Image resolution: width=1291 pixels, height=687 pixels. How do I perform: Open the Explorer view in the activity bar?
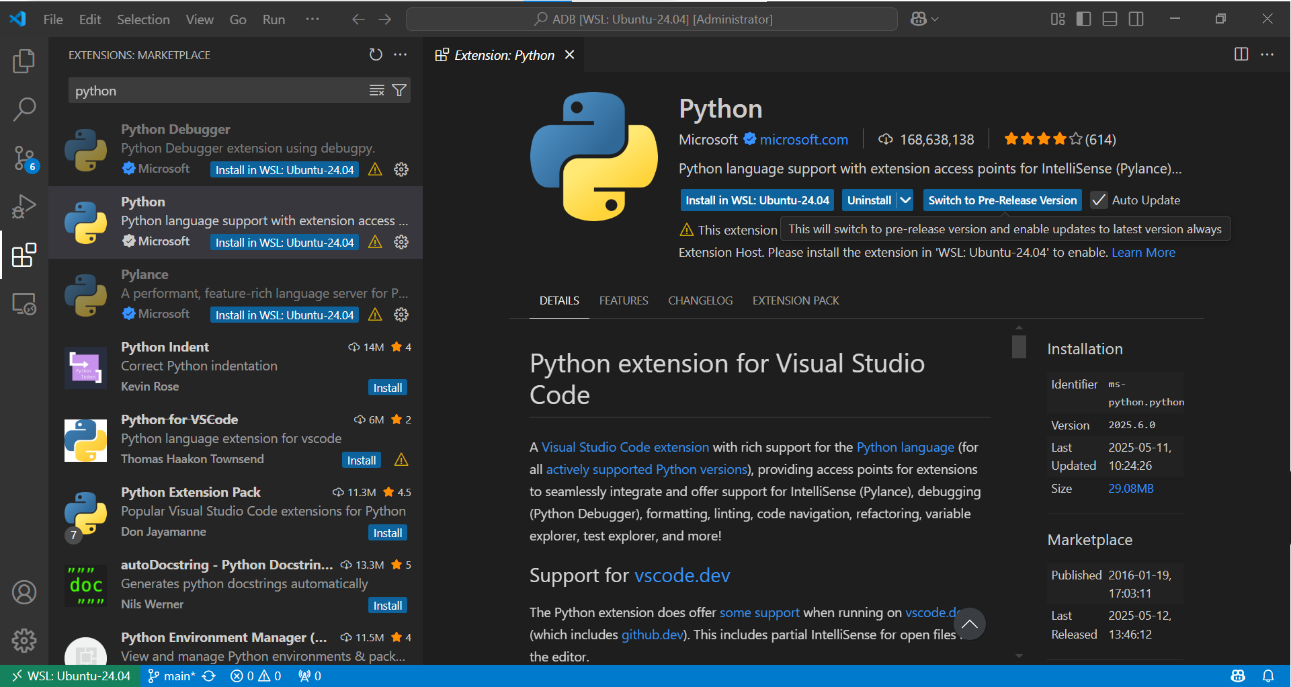24,61
